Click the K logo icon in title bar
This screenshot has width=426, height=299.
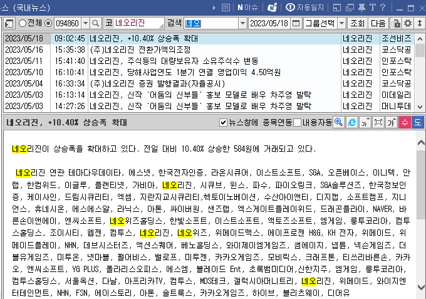[272, 8]
